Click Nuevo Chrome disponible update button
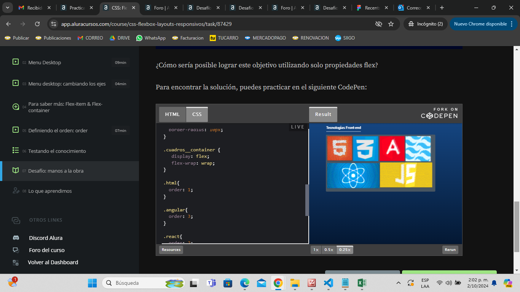Screen dimensions: 520x292 click(x=480, y=24)
